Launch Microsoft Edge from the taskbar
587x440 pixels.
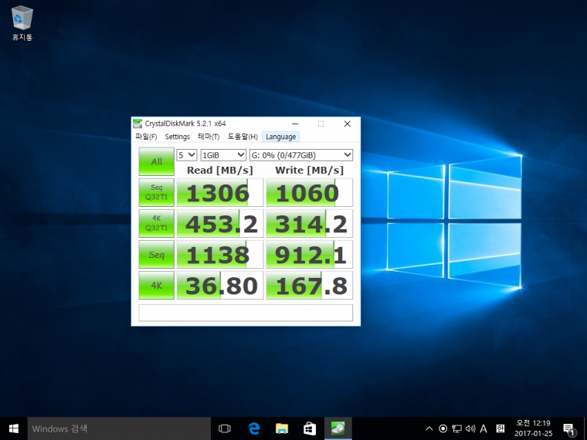point(254,428)
